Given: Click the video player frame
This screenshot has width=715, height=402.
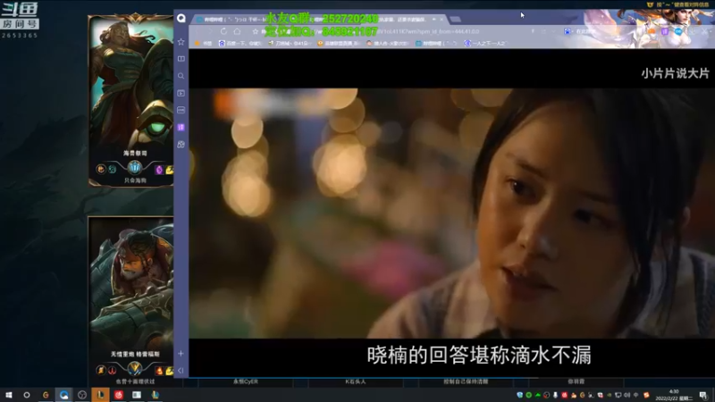Looking at the screenshot, I should [451, 213].
